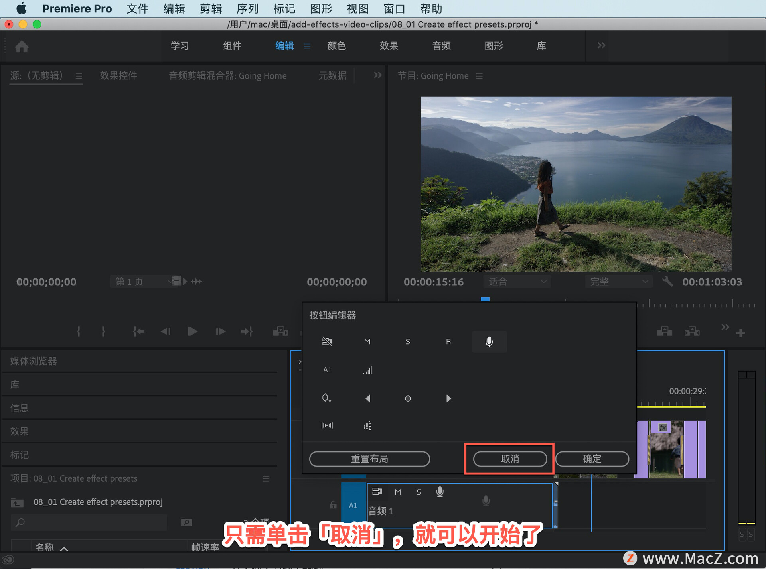Screen dimensions: 766x569
Task: Click the blue playhead on program monitor scrubber
Action: [x=485, y=299]
